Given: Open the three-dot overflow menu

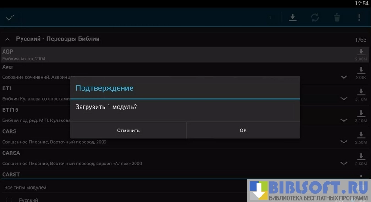Looking at the screenshot, I should pos(359,18).
